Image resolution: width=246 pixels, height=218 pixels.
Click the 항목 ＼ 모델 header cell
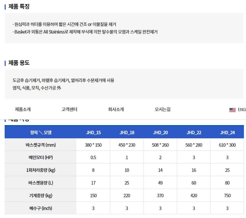(41, 133)
